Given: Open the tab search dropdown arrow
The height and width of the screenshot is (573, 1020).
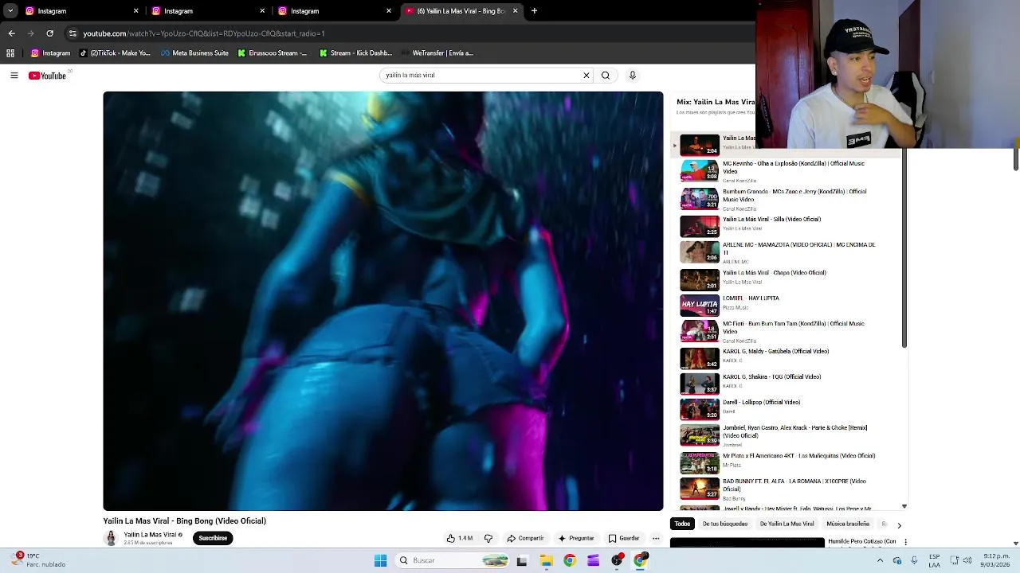Looking at the screenshot, I should [x=10, y=11].
